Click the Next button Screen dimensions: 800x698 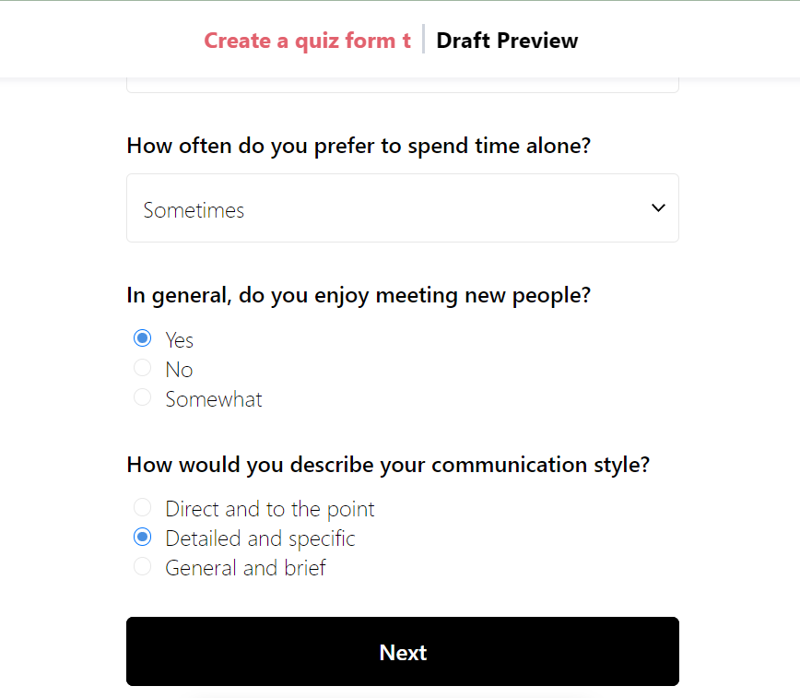[x=403, y=652]
